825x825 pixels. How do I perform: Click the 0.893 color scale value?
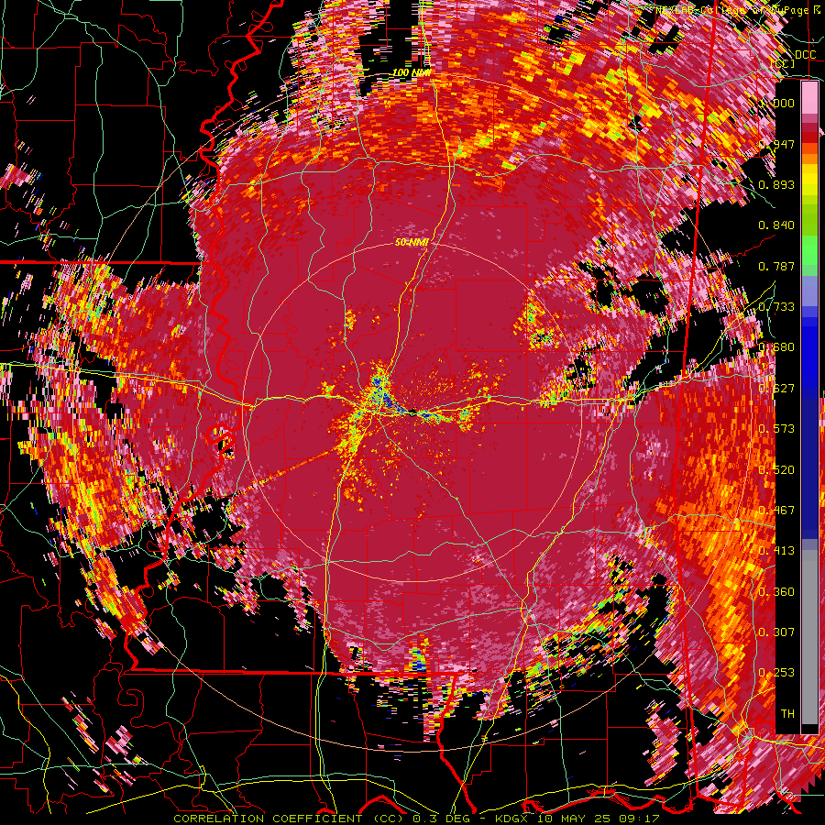coord(776,184)
